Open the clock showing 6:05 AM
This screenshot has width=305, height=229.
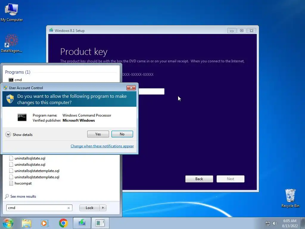point(290,223)
